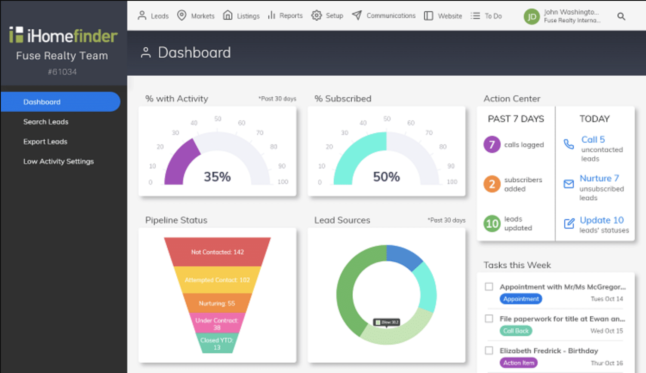Click the Listings house icon

pyautogui.click(x=228, y=15)
